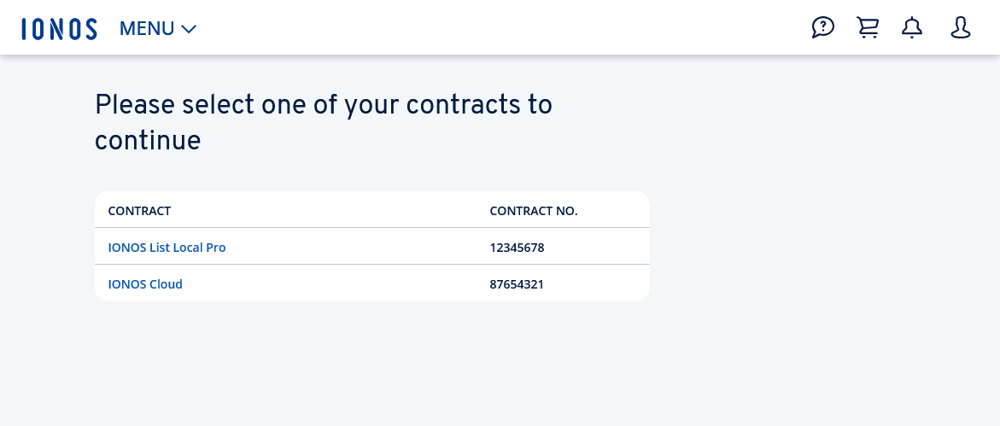
Task: Click the IONOS logo
Action: tap(59, 28)
